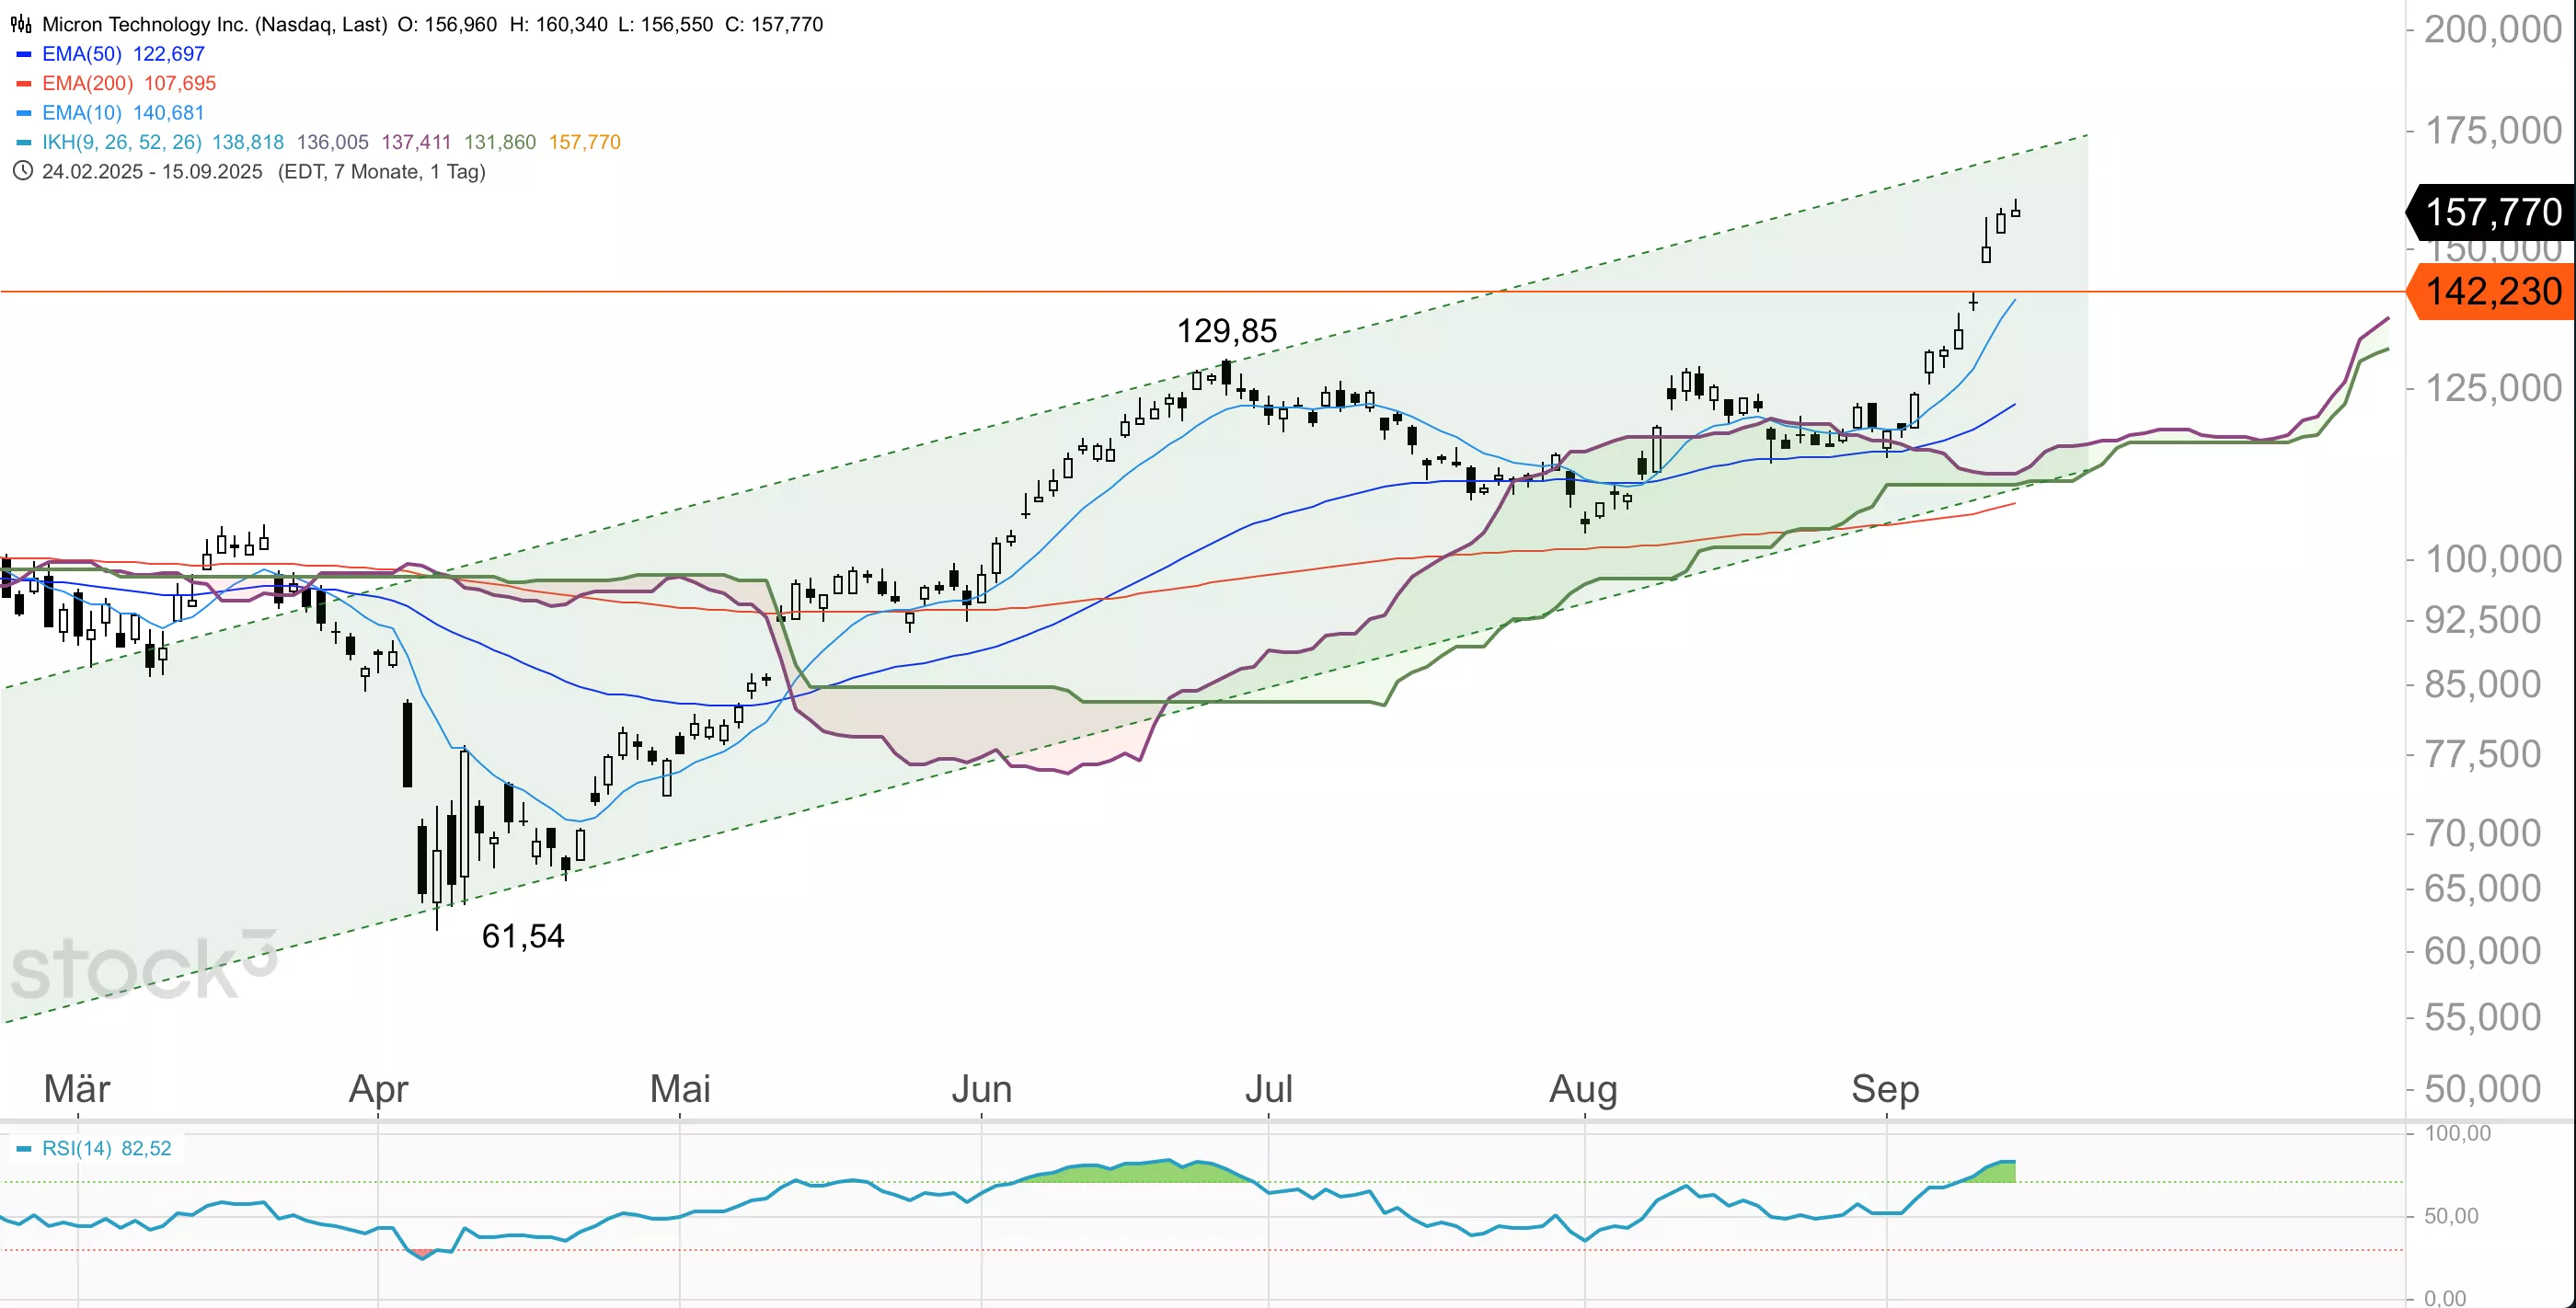Click the RSI(14) legend color marker
Viewport: 2576px width, 1308px height.
coord(24,1148)
